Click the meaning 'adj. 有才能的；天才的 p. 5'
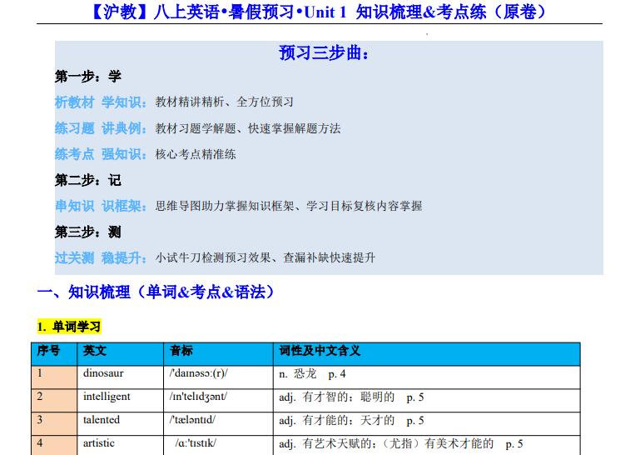 351,421
